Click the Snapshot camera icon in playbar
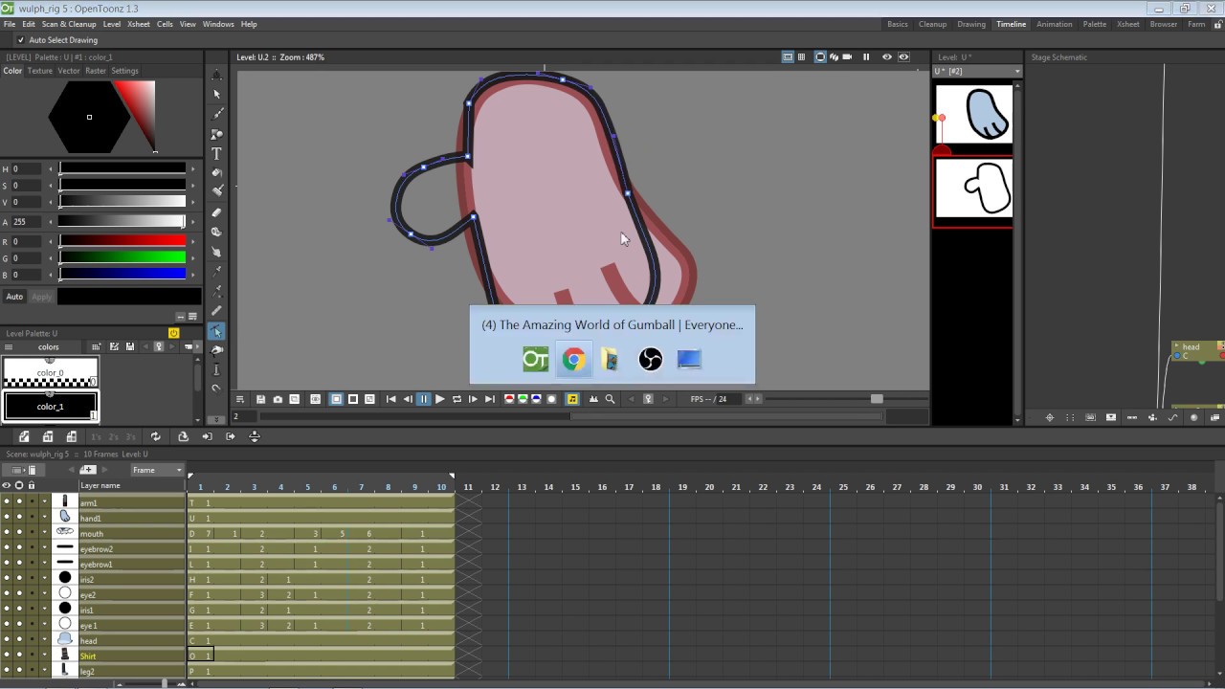This screenshot has height=689, width=1225. [278, 399]
